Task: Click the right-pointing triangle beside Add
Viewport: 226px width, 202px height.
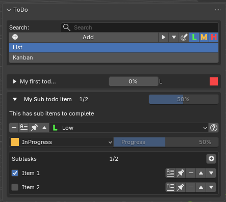Action: pos(164,37)
